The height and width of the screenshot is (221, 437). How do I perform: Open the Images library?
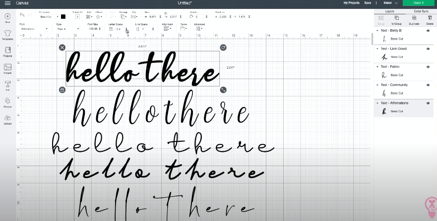click(x=7, y=69)
